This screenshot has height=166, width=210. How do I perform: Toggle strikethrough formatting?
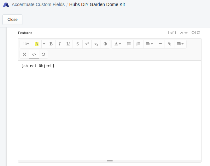78,44
